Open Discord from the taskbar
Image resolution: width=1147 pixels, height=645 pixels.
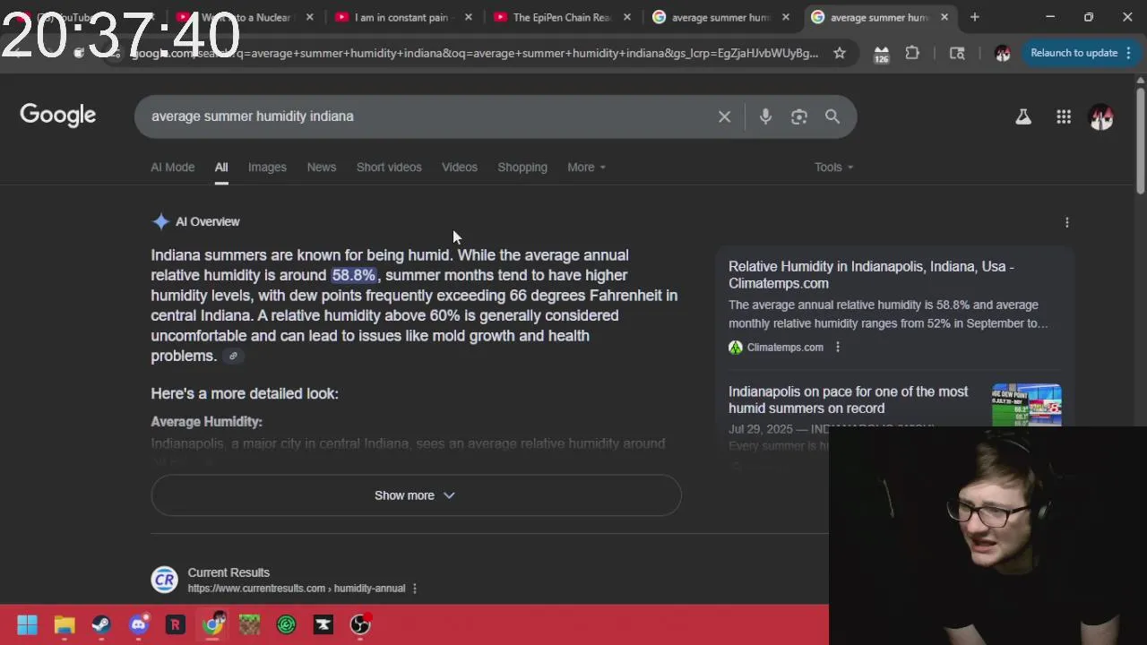point(138,624)
